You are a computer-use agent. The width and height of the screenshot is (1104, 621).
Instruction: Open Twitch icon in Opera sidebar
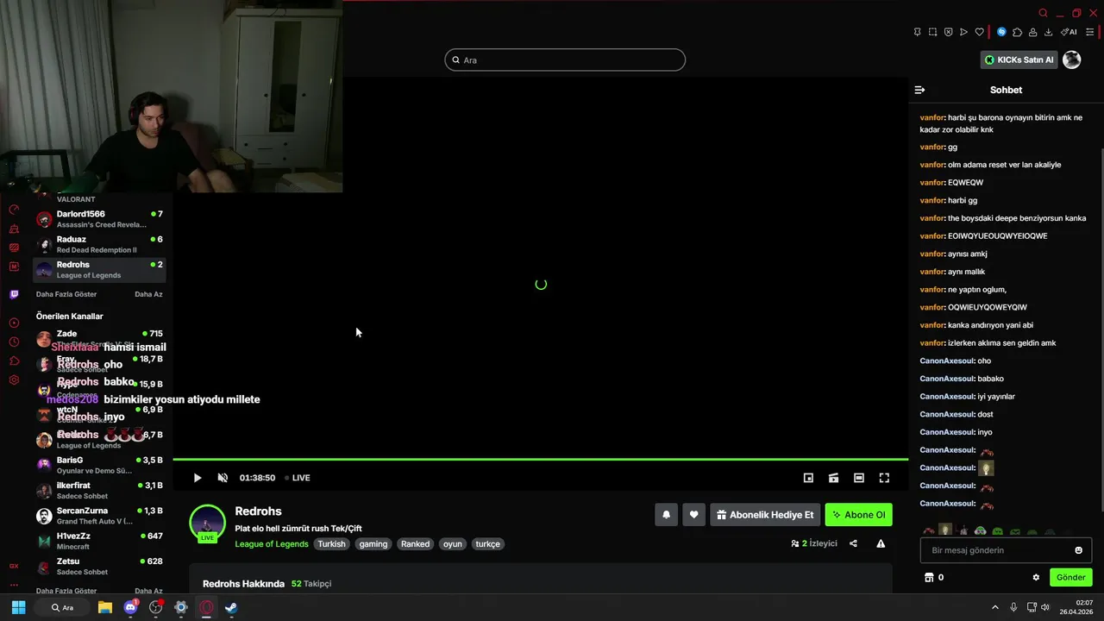14,294
